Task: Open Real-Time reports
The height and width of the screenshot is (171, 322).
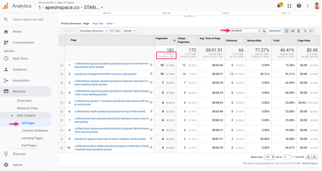Action: coord(20,59)
